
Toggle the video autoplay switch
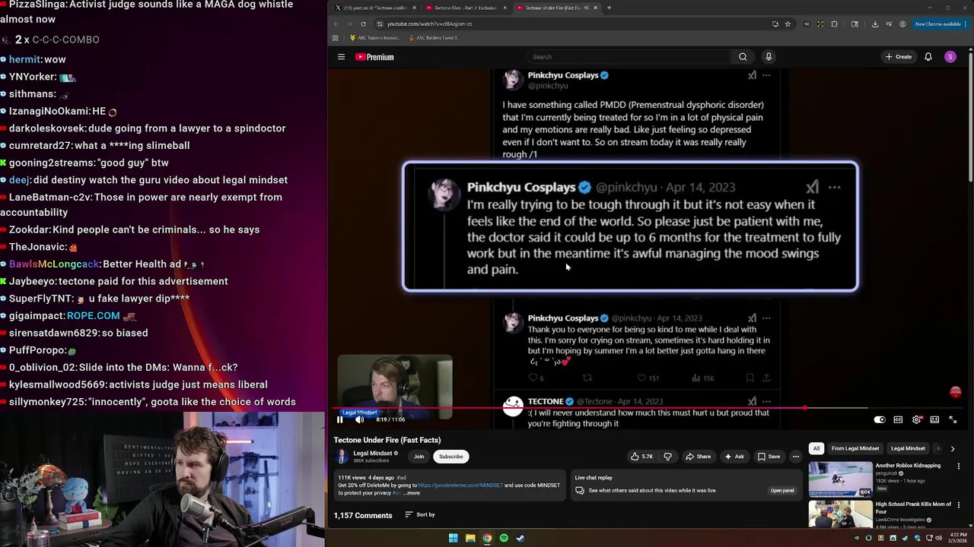coord(880,419)
